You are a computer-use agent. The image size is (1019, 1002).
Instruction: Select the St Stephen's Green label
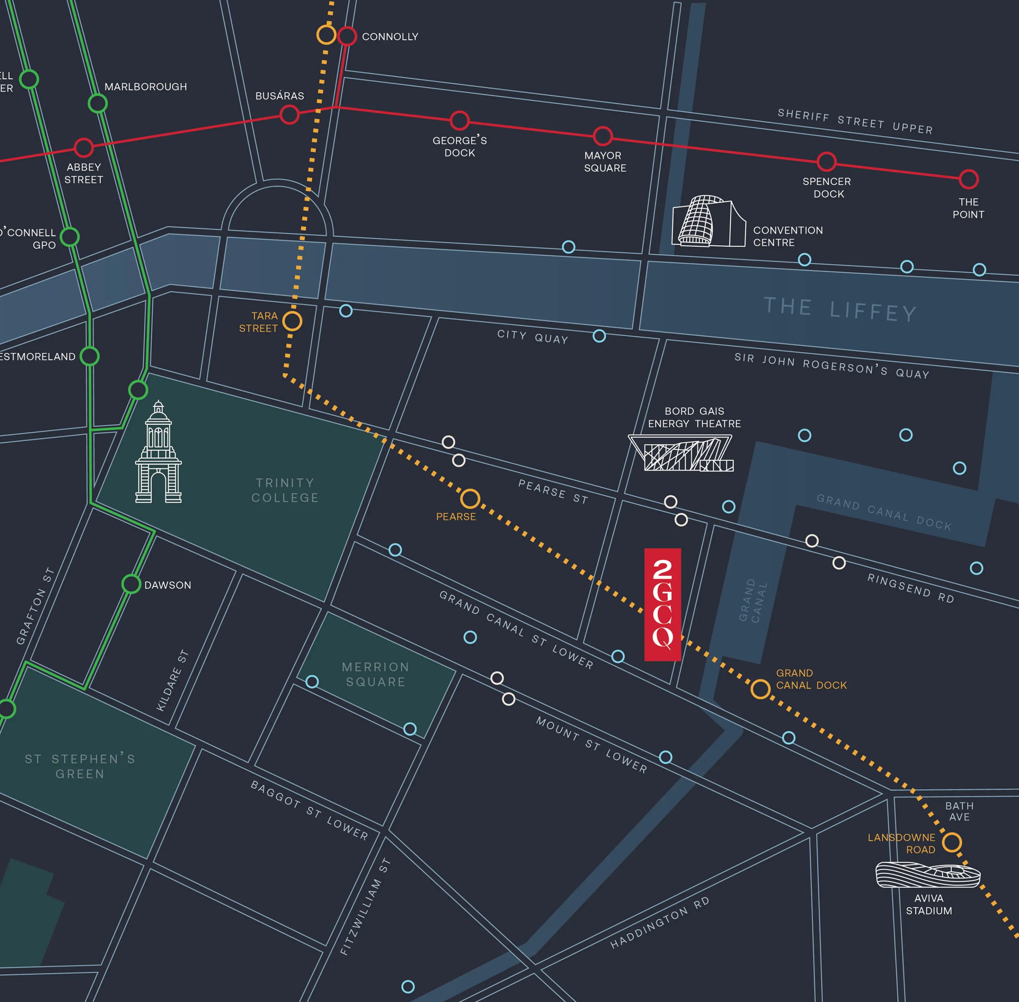(x=80, y=766)
